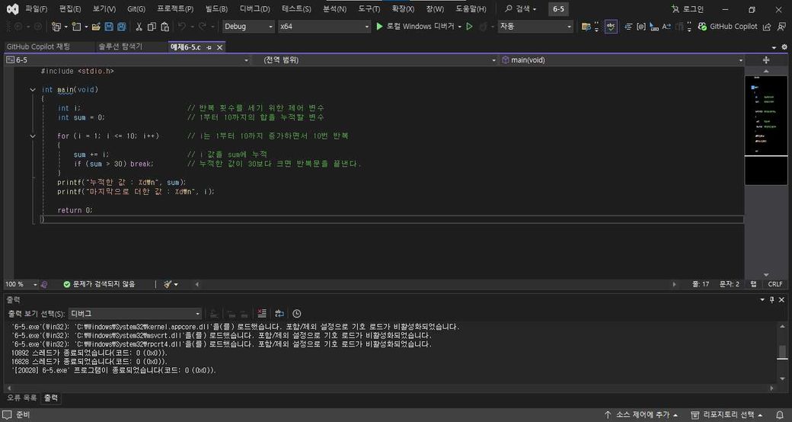792x422 pixels.
Task: Switch to the 오류 목록 tab
Action: click(x=21, y=398)
